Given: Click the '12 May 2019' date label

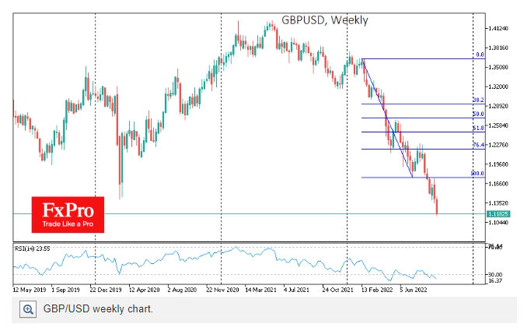Looking at the screenshot, I should 30,290.
